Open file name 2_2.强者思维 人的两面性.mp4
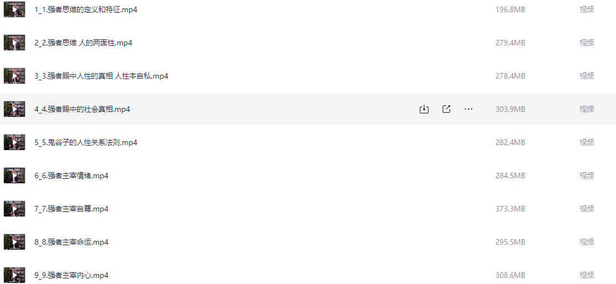Image resolution: width=616 pixels, height=284 pixels. click(83, 43)
